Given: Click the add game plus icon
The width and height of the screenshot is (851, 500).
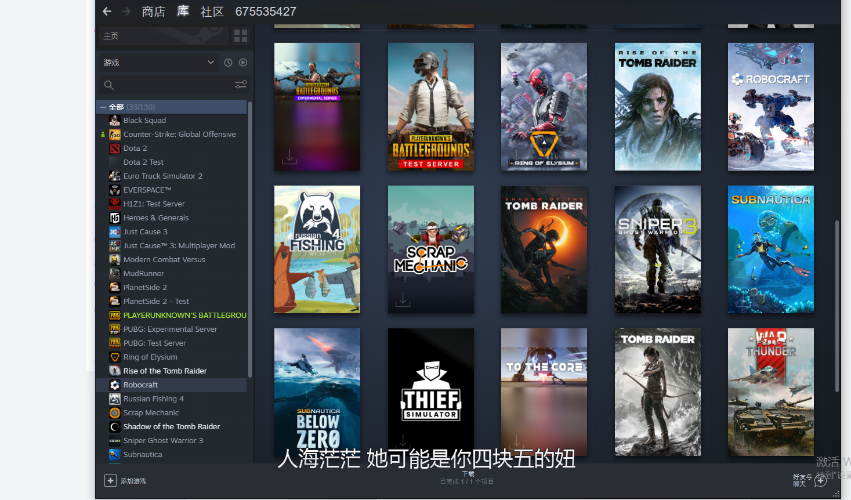Looking at the screenshot, I should pos(110,480).
